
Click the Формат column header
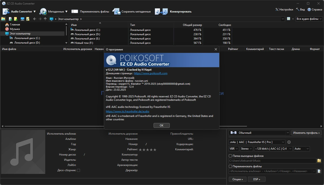315,49
